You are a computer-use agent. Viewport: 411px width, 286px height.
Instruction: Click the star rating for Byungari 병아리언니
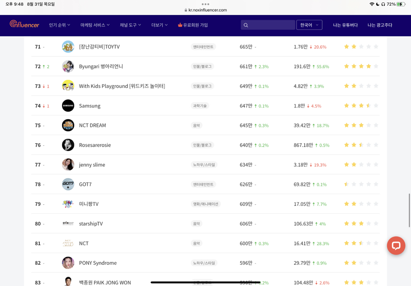tap(361, 66)
